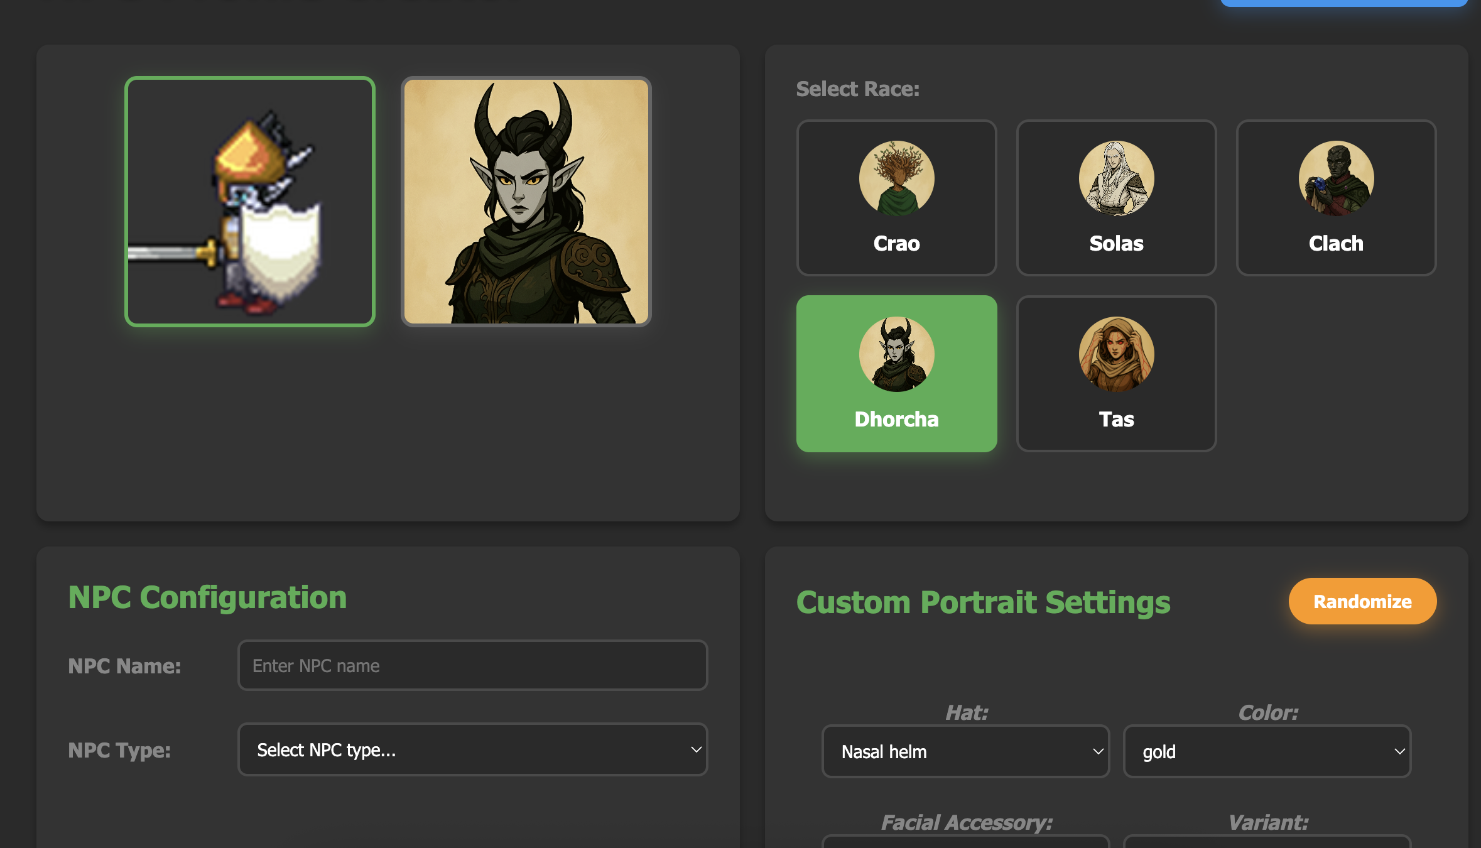Click the Dhorcha horned avatar icon

pos(896,354)
